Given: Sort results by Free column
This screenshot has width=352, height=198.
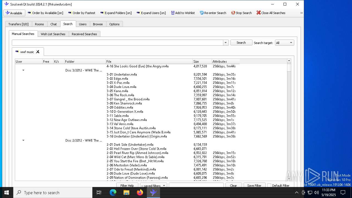Looking at the screenshot, I should (48, 61).
